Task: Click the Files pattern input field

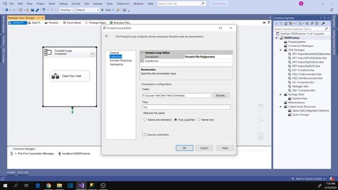Action: point(186,107)
